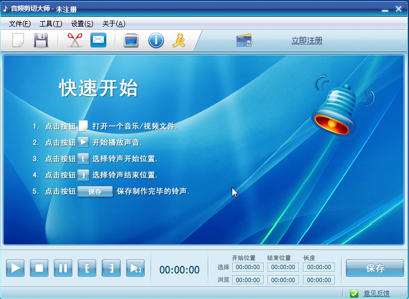Viewport: 409px width, 299px height.
Task: Open the 工具(T) menu
Action: [51, 24]
